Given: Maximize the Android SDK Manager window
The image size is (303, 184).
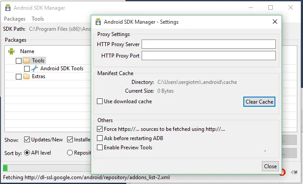Looking at the screenshot, I should tap(271, 7).
